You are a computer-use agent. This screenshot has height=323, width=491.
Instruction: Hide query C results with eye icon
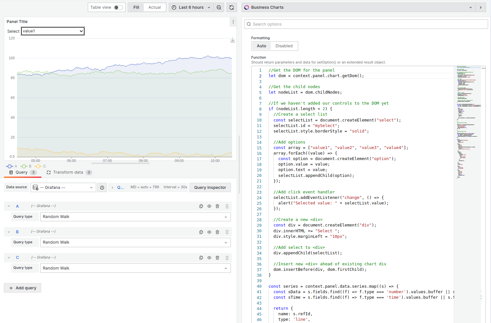pos(209,258)
